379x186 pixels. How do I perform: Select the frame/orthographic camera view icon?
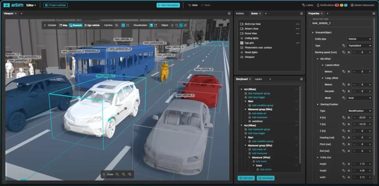tap(128, 25)
